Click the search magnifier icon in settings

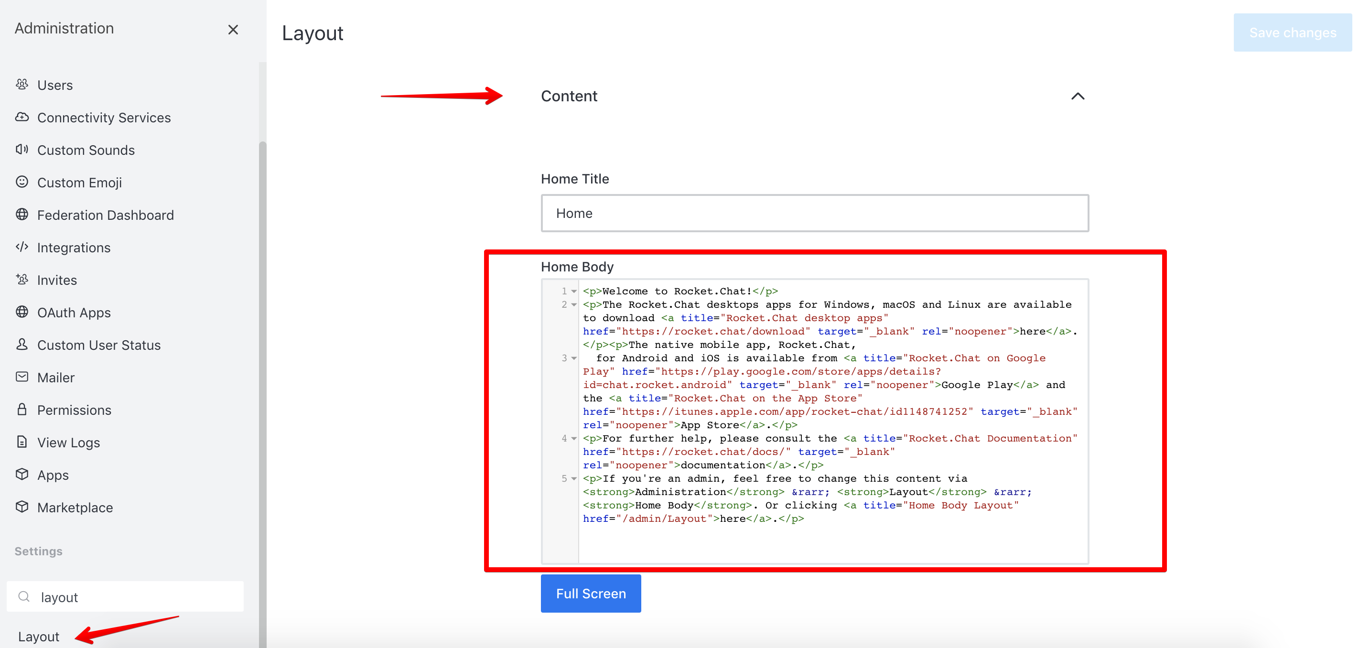tap(24, 597)
